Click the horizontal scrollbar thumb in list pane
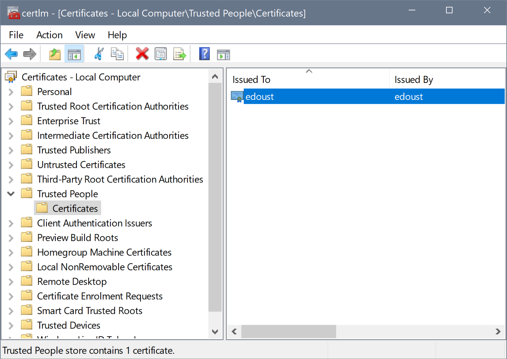The image size is (507, 359). [x=289, y=331]
